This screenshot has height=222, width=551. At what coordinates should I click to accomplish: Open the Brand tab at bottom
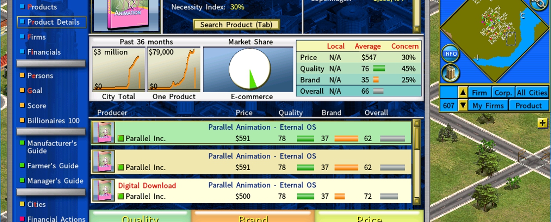[x=253, y=216]
